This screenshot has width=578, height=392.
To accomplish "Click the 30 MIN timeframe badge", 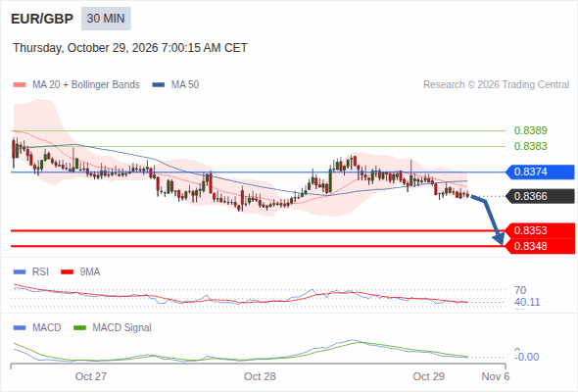I will (106, 19).
